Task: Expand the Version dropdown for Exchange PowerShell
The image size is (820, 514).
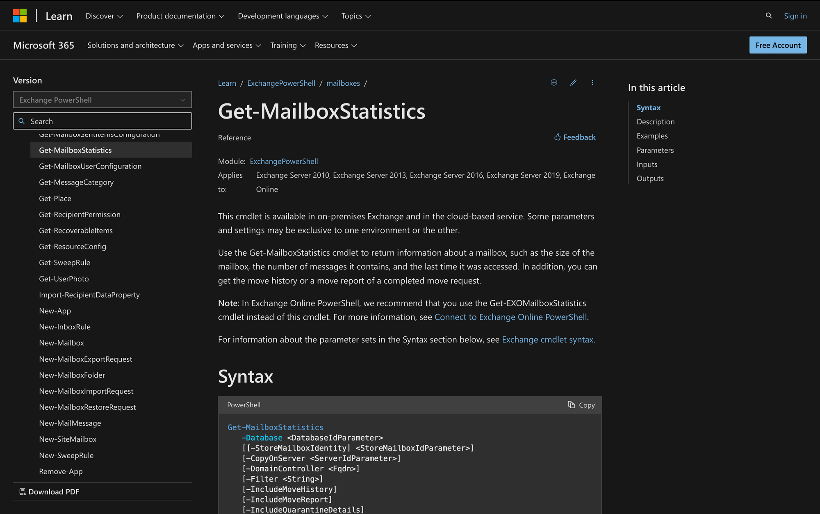Action: (102, 100)
